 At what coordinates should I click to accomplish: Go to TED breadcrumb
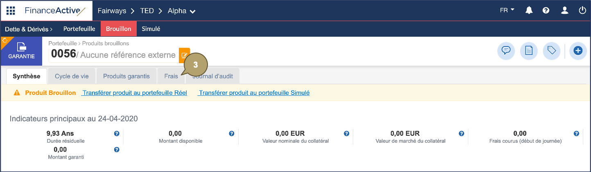click(x=147, y=11)
